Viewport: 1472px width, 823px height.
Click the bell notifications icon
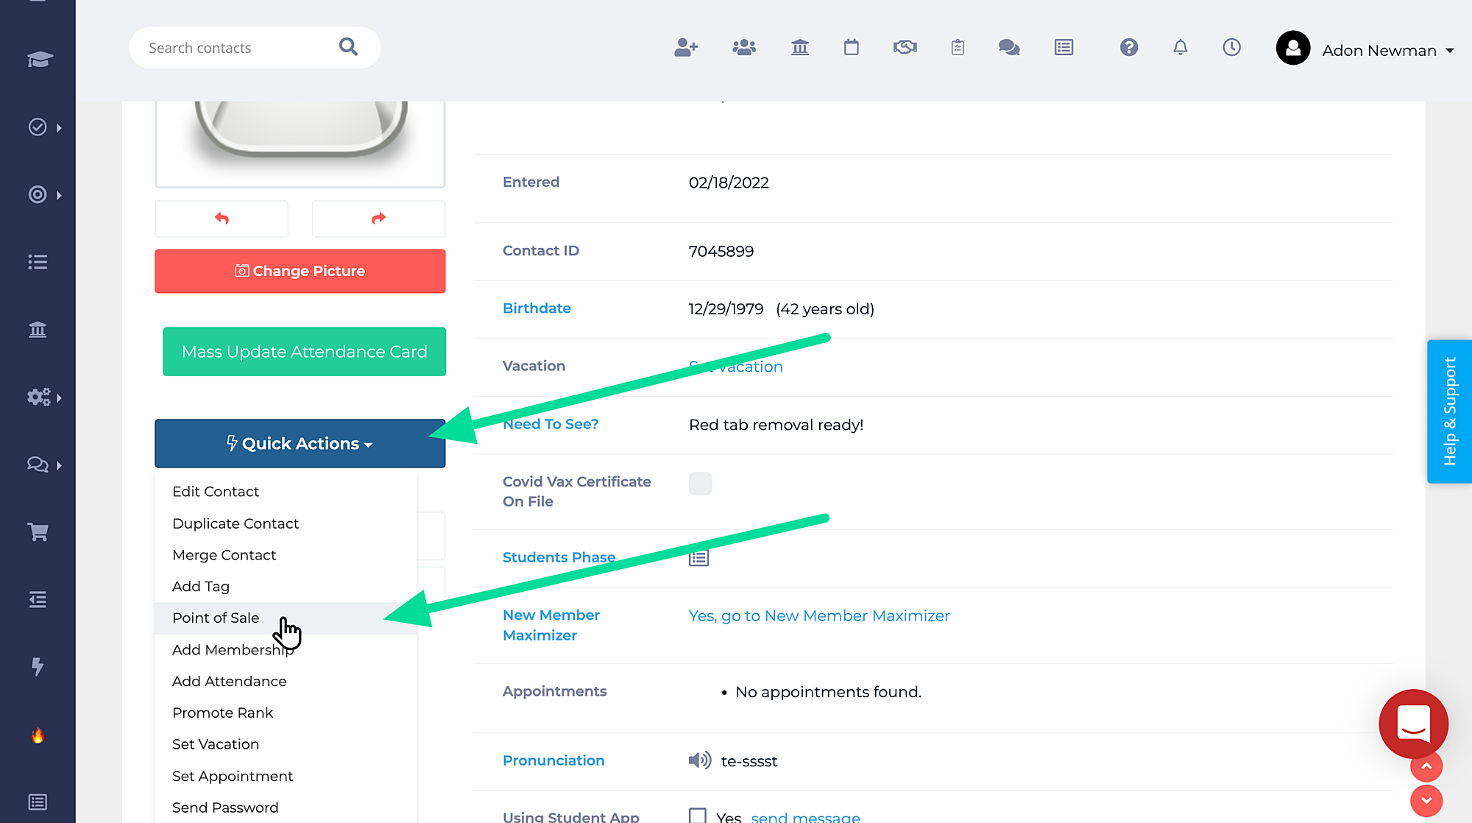(1181, 47)
